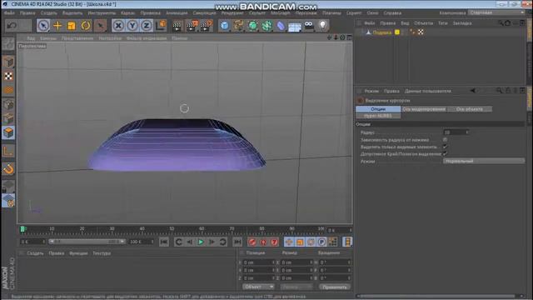Switch to Ось объекта tab
Viewport: 533px width, 300px height.
[x=469, y=109]
